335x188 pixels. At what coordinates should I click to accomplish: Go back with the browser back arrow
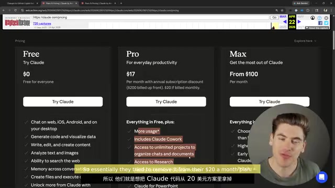click(4, 10)
